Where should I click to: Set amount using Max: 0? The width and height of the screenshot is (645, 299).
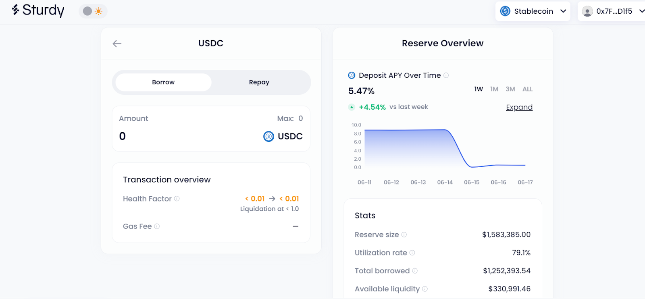coord(290,118)
